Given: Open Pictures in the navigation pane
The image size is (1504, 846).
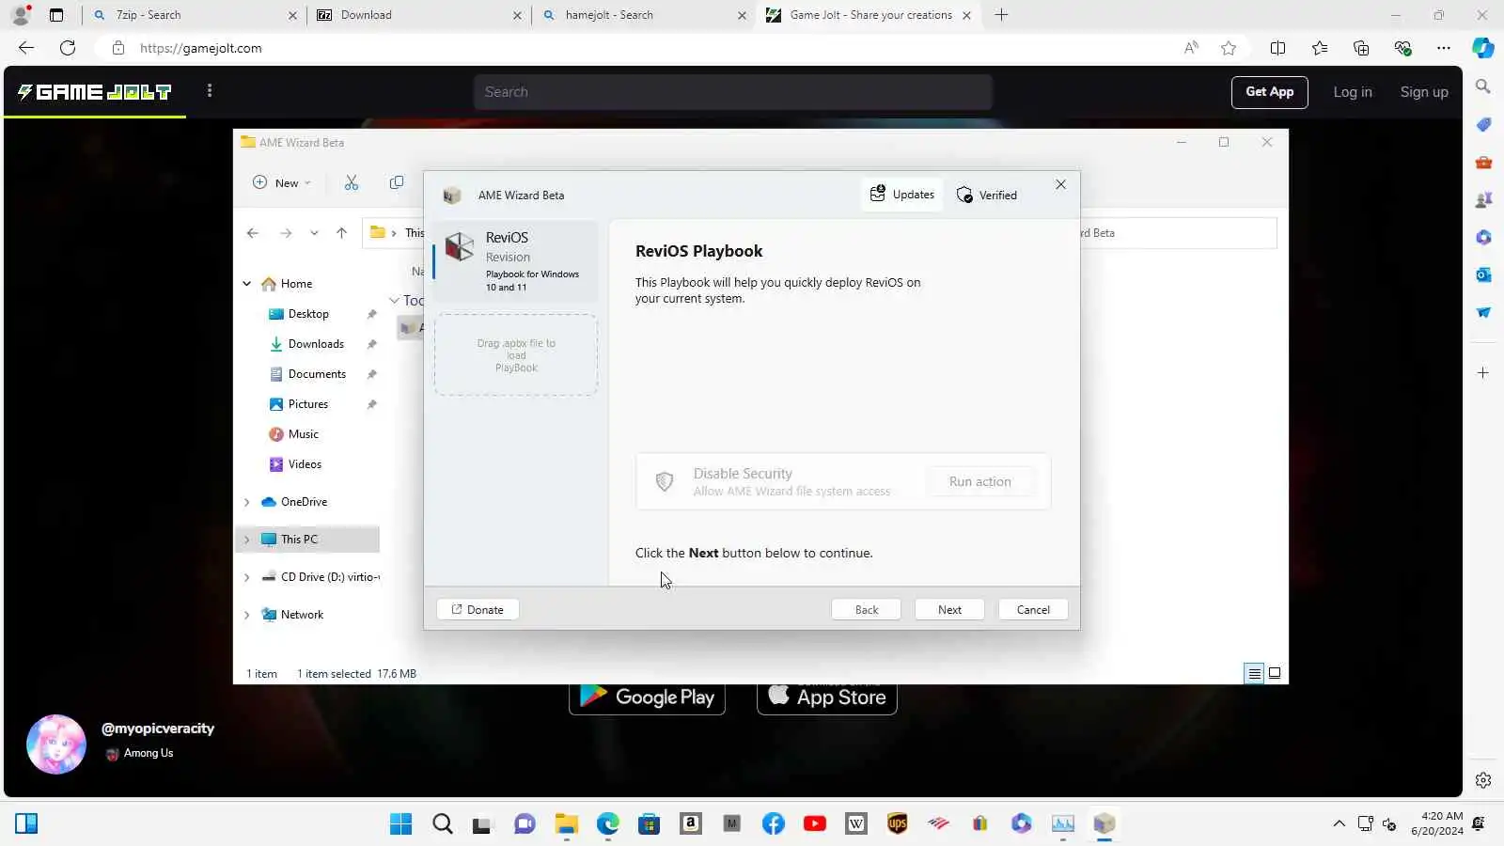Looking at the screenshot, I should pos(308,404).
